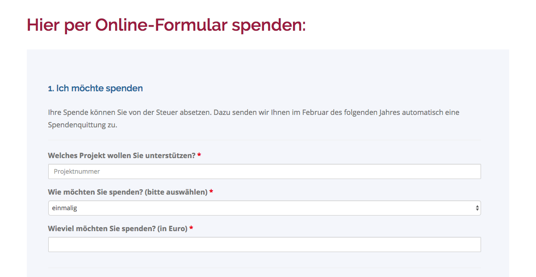Viewport: 536px width, 277px height.
Task: Click the 'Hier per Online-Formular spenden:' heading
Action: pyautogui.click(x=166, y=25)
